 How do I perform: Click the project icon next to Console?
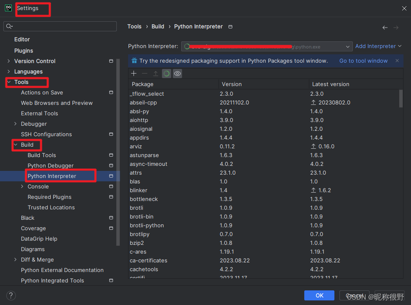111,186
